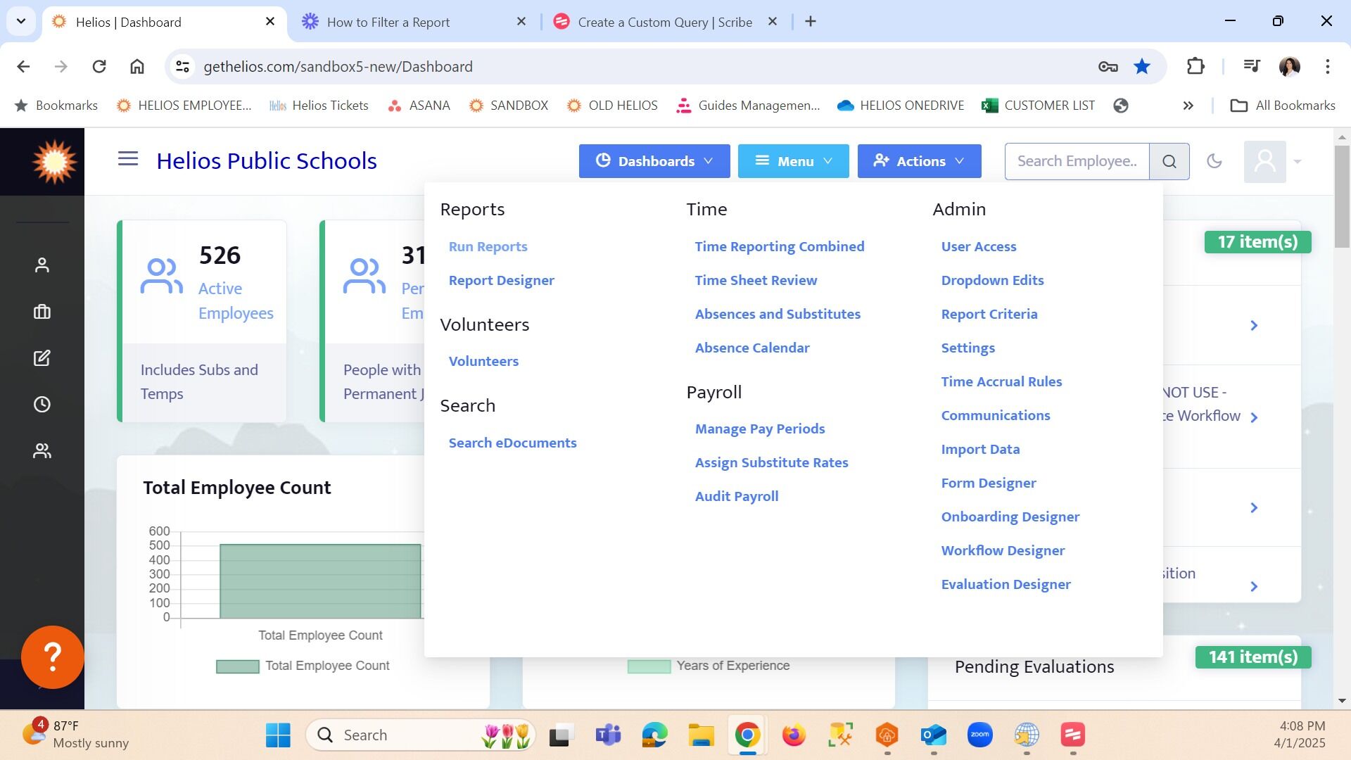The image size is (1351, 760).
Task: Open the people group sidebar icon
Action: pyautogui.click(x=42, y=451)
